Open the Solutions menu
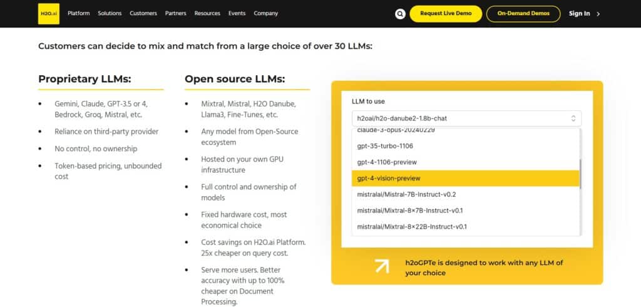 point(110,14)
